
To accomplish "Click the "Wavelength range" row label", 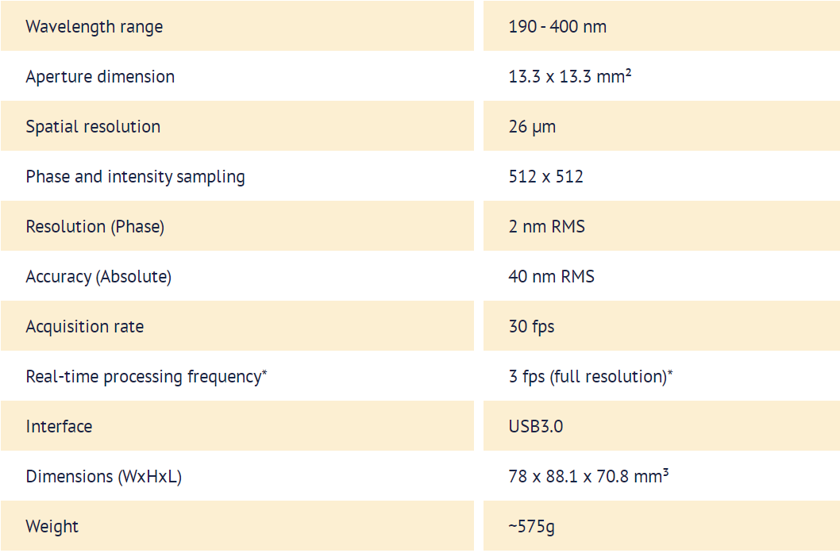I will [x=94, y=26].
